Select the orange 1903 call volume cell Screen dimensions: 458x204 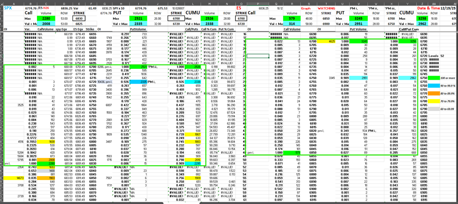click(x=45, y=178)
